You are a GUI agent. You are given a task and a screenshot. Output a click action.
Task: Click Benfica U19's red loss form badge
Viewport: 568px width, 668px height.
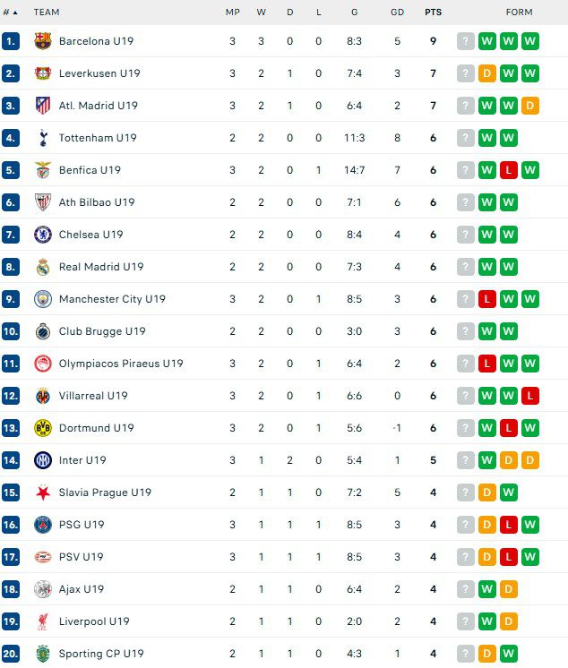coord(509,170)
